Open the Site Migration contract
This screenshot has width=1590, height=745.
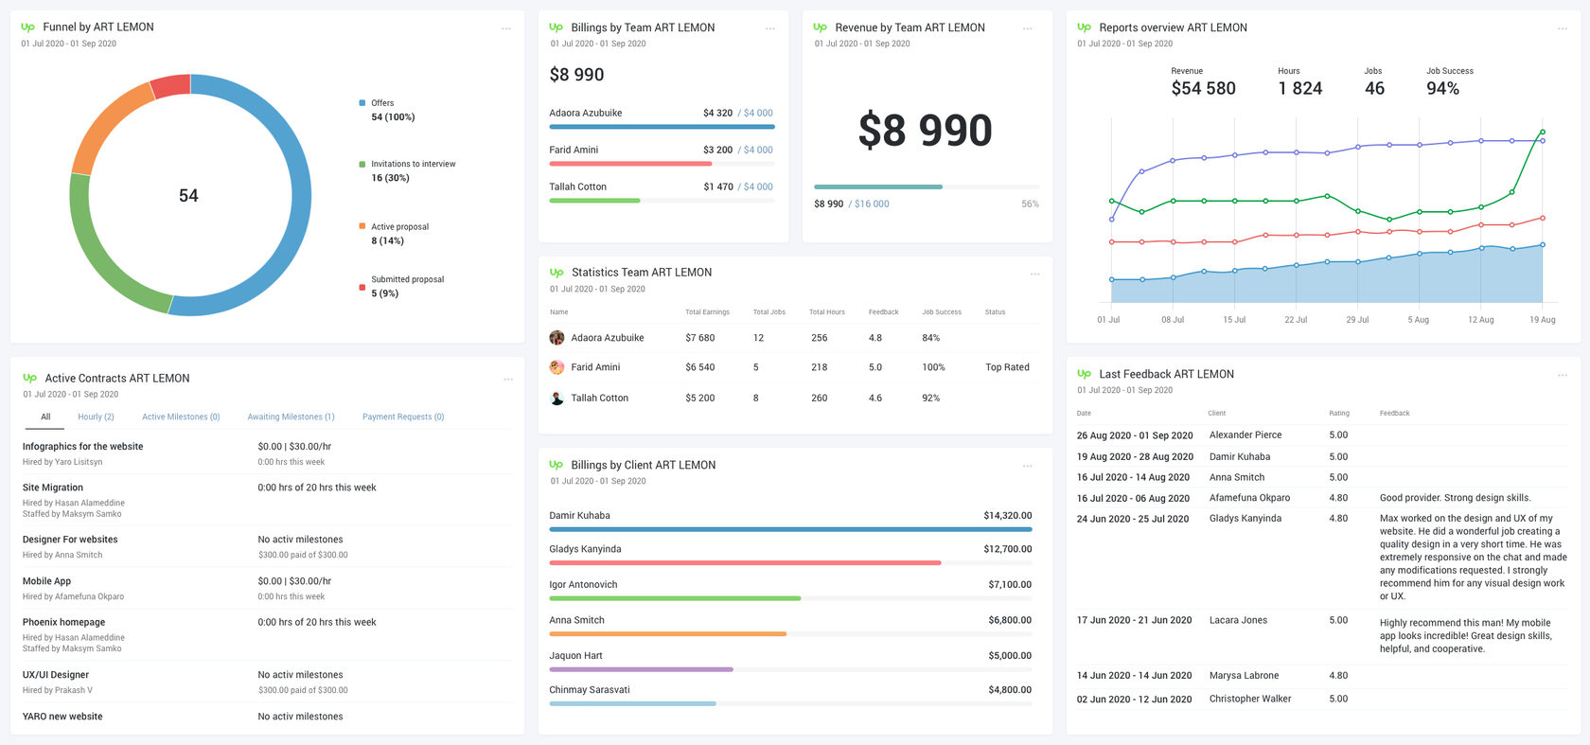tap(53, 488)
